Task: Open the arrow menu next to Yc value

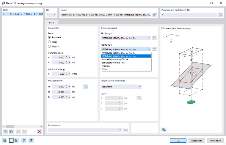Action: (x=69, y=92)
